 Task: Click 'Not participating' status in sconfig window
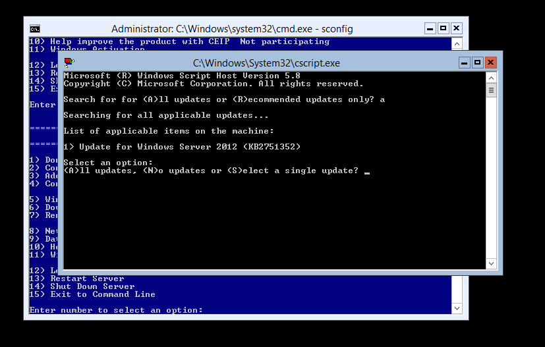point(285,41)
